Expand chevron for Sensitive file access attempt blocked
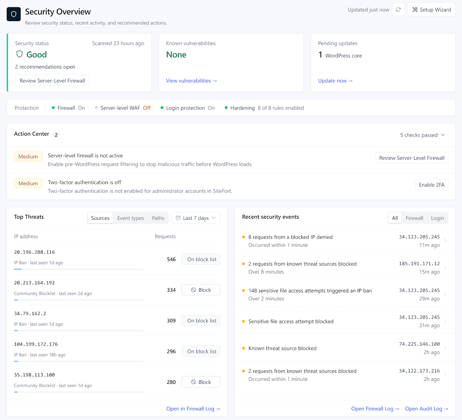462x420 pixels. pos(446,321)
